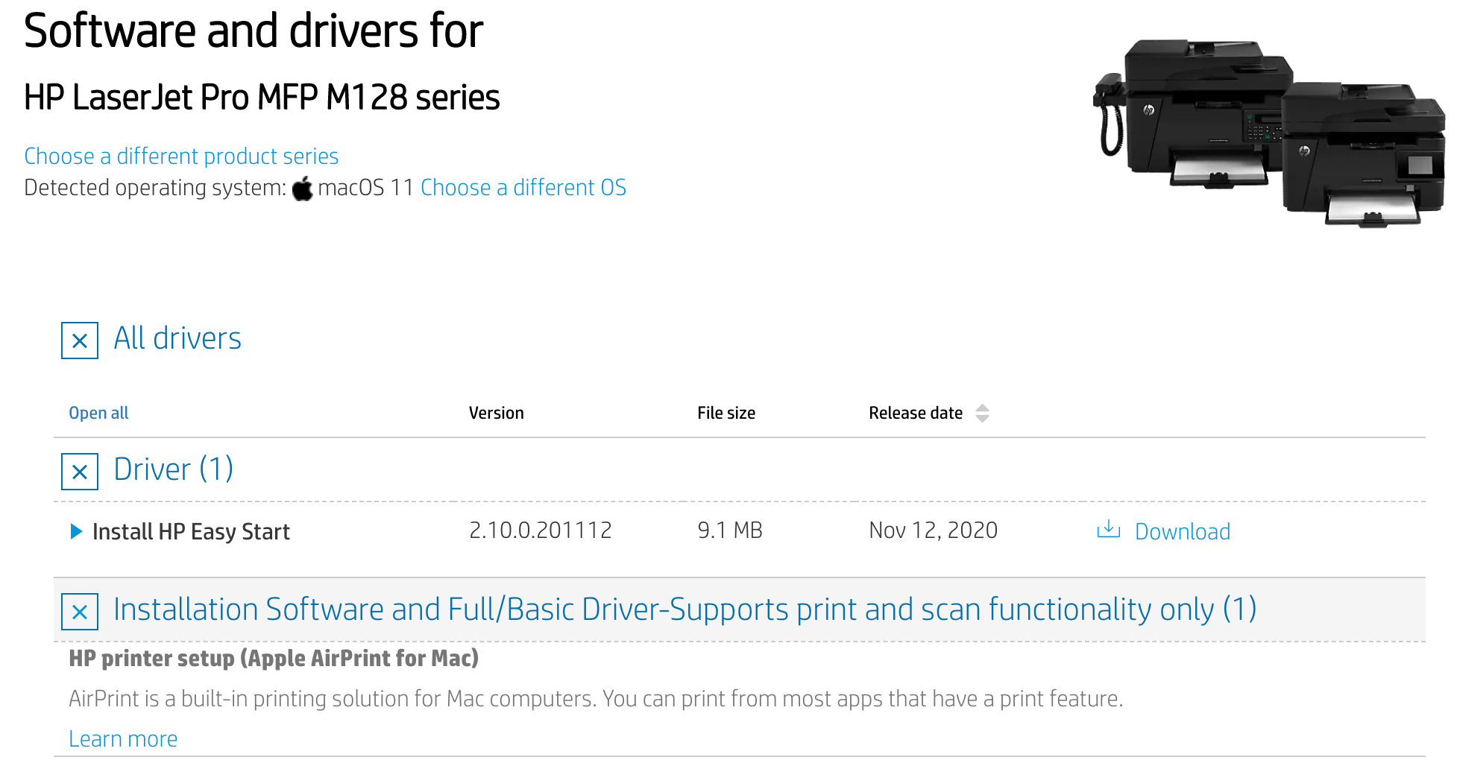Click Choose a different OS link
Screen dimensions: 1457x763
(x=523, y=188)
